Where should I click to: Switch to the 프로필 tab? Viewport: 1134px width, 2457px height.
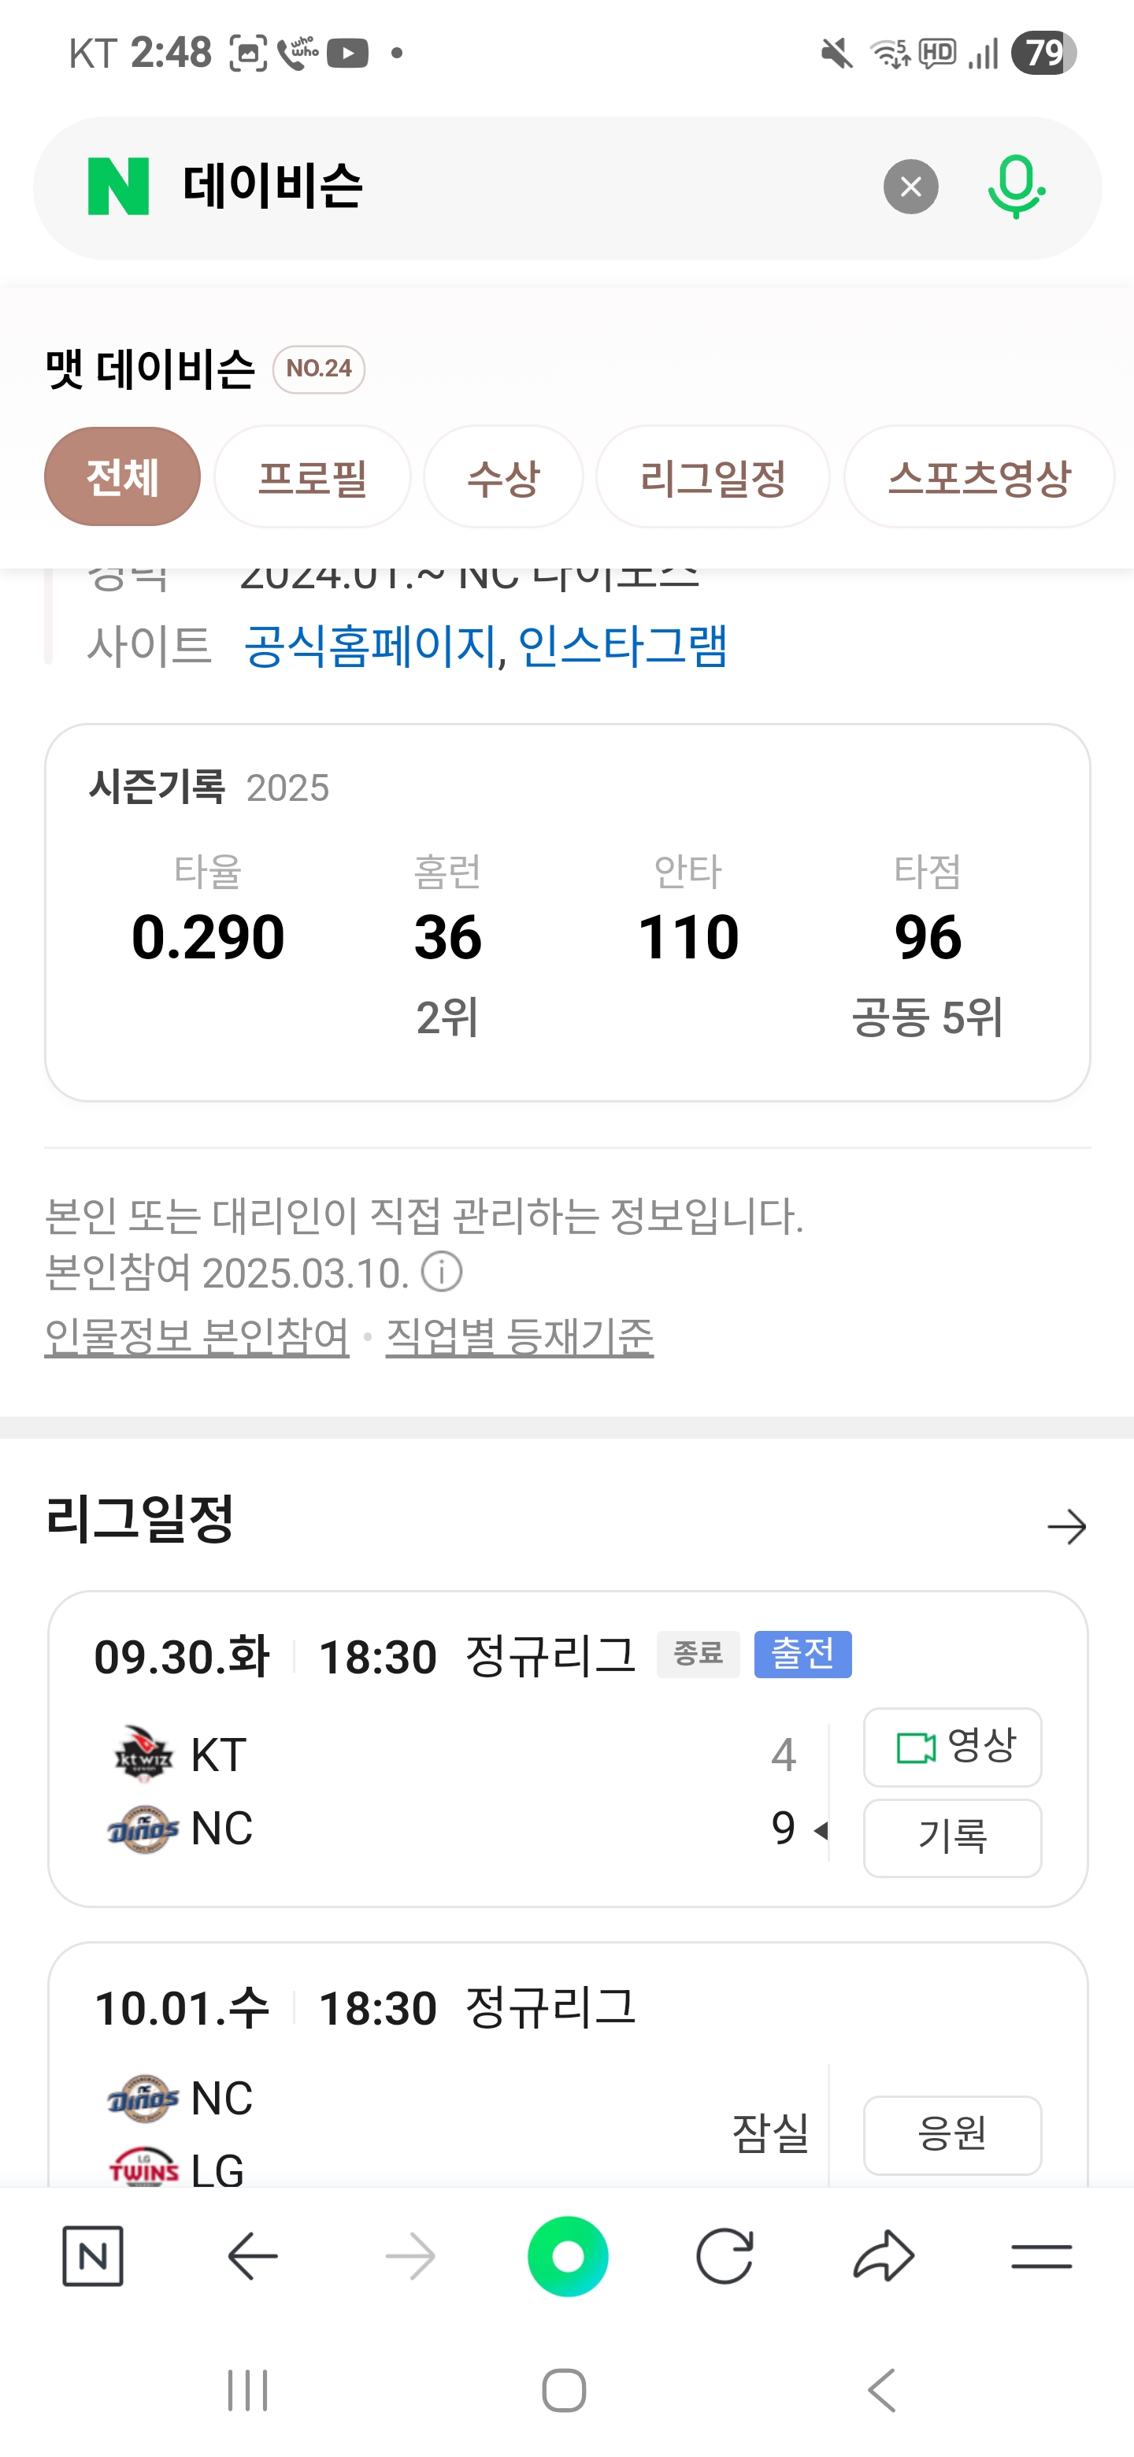click(x=312, y=477)
